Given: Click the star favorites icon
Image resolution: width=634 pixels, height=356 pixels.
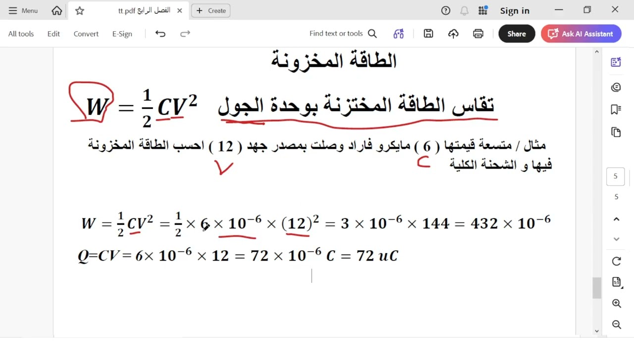Looking at the screenshot, I should click(79, 10).
